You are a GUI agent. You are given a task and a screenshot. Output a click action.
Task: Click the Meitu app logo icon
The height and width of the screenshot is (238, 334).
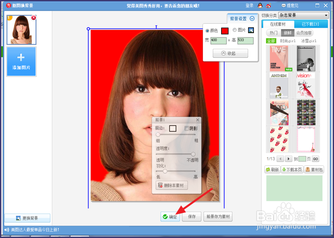tap(9, 5)
